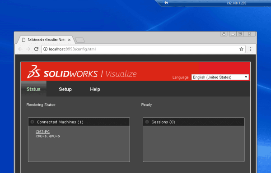Click the site info icon in address bar

(x=45, y=49)
